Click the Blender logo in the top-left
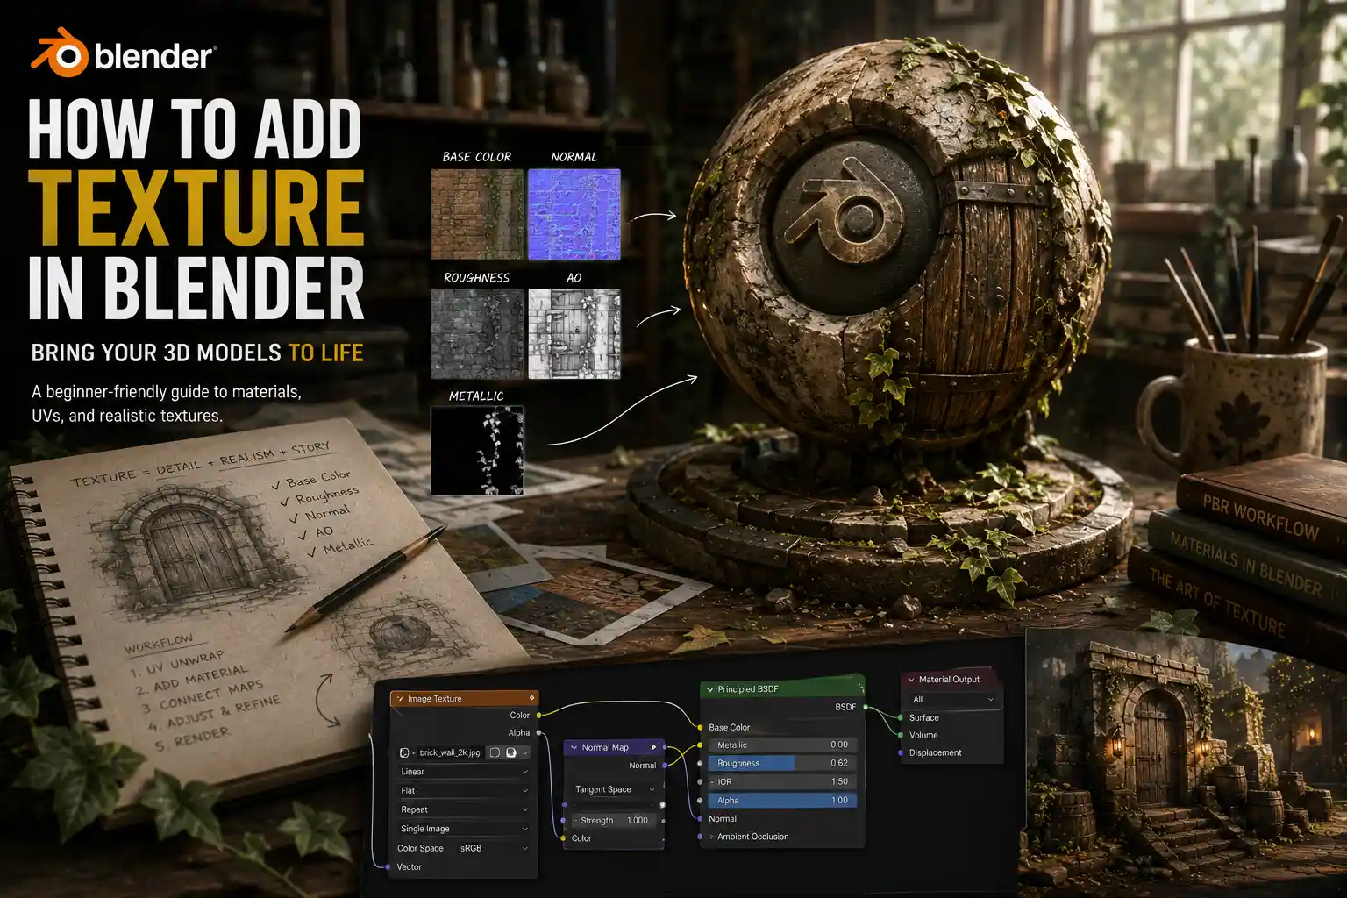The width and height of the screenshot is (1347, 898). [122, 54]
